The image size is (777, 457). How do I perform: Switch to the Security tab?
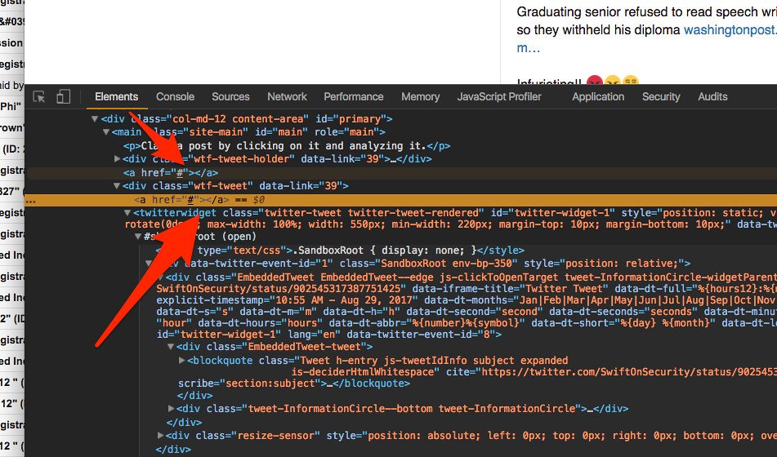pyautogui.click(x=661, y=96)
